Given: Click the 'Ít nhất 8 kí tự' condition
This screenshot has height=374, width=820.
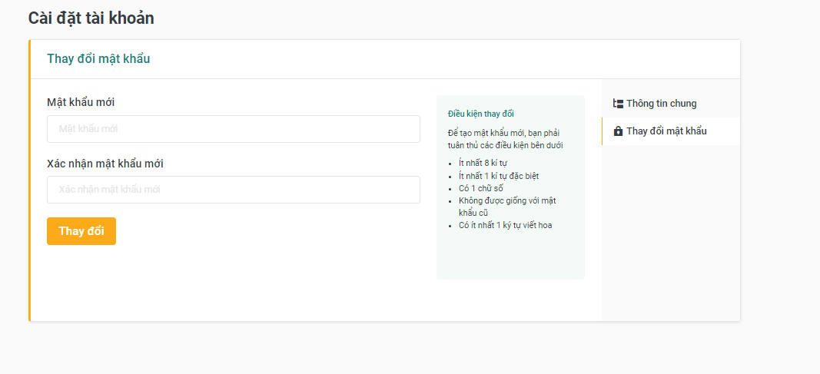Looking at the screenshot, I should coord(483,163).
